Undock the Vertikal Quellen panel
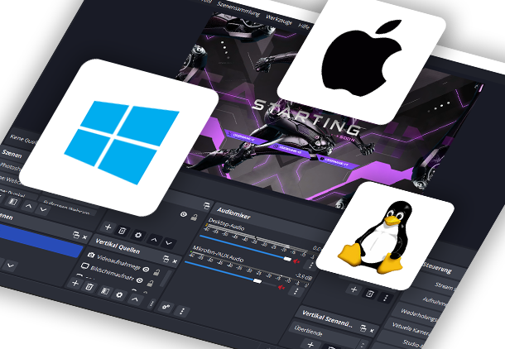The image size is (505, 349). coord(166,259)
